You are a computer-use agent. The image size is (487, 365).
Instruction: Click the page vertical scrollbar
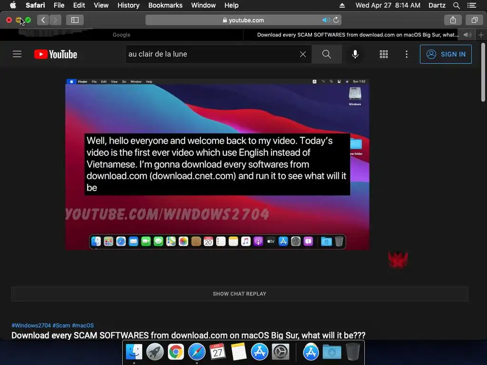coord(483,73)
